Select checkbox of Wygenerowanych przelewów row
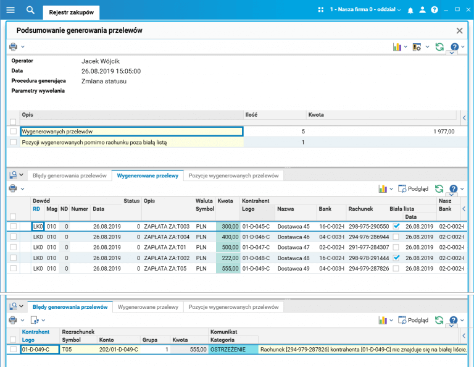474x367 pixels. [x=14, y=132]
